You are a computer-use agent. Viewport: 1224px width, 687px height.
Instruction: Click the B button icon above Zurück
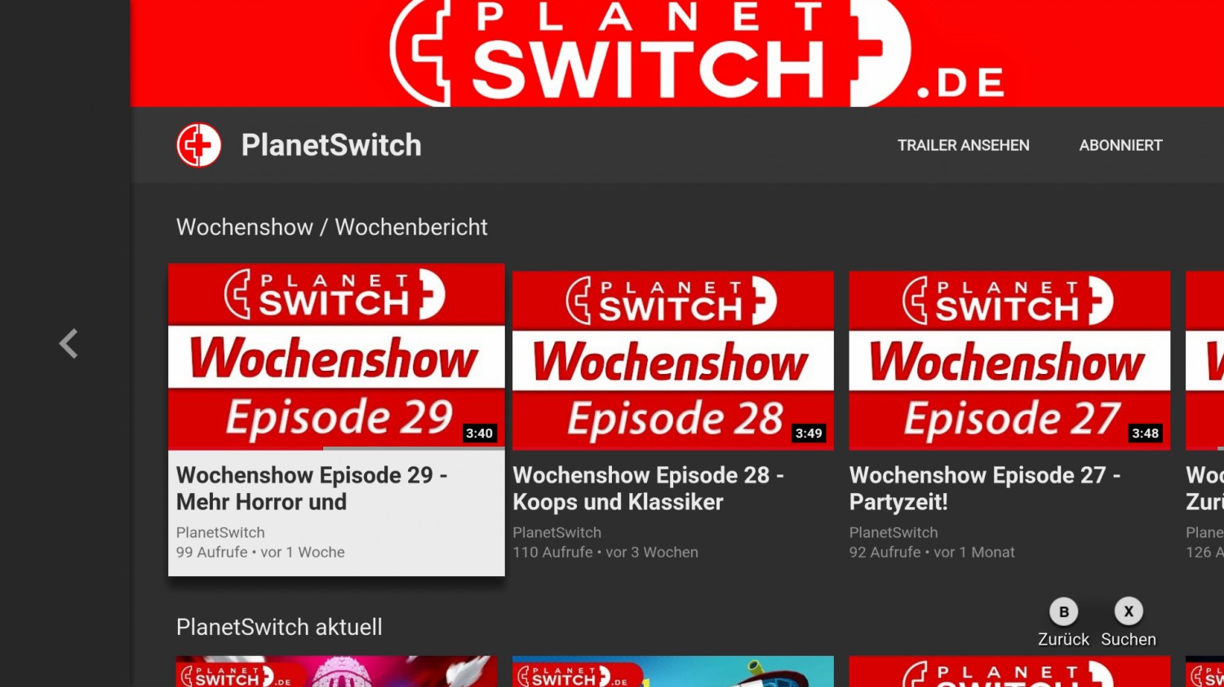coord(1063,611)
